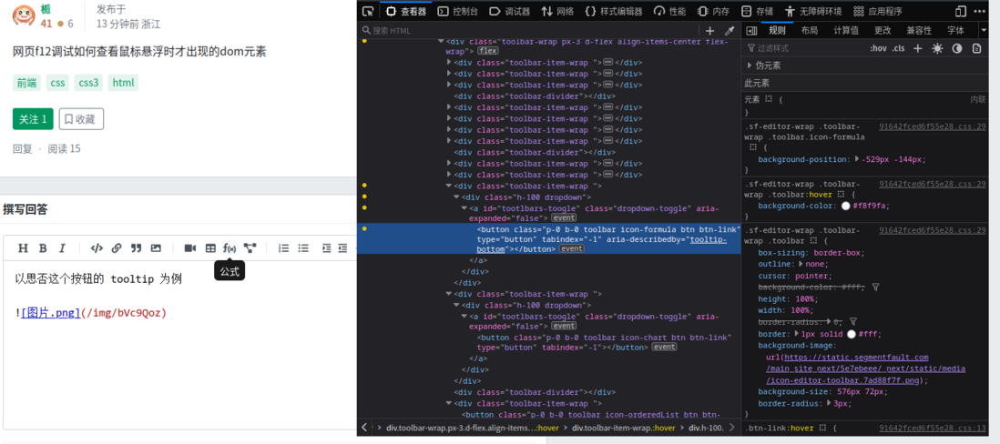Insert formula using the f(x) editor icon
The width and height of the screenshot is (1000, 444).
230,248
